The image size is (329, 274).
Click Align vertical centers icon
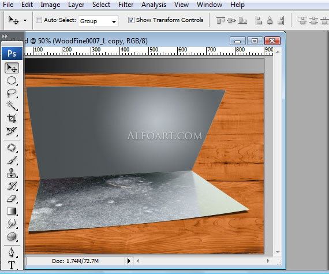[x=231, y=21]
